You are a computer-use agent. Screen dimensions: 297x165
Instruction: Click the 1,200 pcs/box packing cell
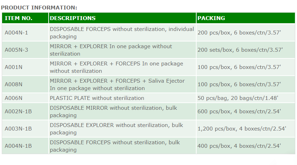pyautogui.click(x=242, y=129)
